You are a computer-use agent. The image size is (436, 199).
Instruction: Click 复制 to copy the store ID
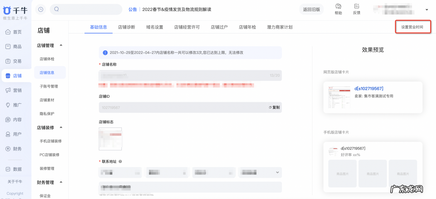274,107
